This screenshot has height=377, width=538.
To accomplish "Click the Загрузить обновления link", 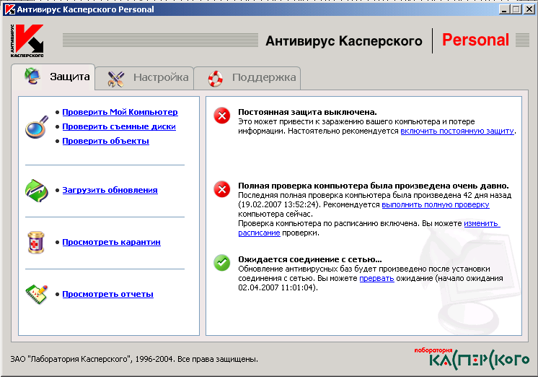I will [x=110, y=190].
